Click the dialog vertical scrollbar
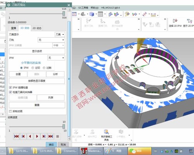Screen dimensions: 194x155 coord(69,79)
